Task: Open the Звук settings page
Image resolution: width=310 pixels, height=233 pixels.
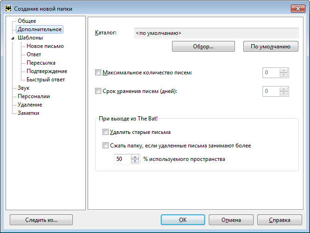Action: [x=23, y=88]
